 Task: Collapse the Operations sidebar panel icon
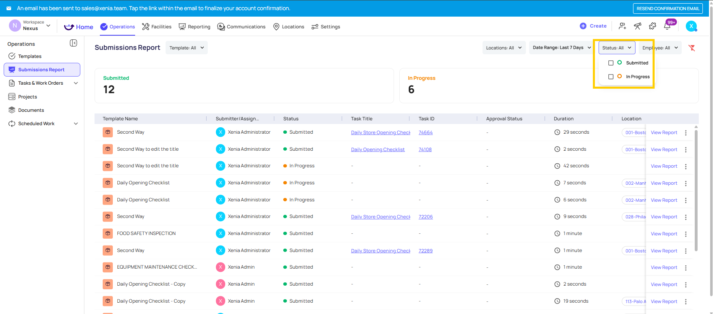(73, 43)
